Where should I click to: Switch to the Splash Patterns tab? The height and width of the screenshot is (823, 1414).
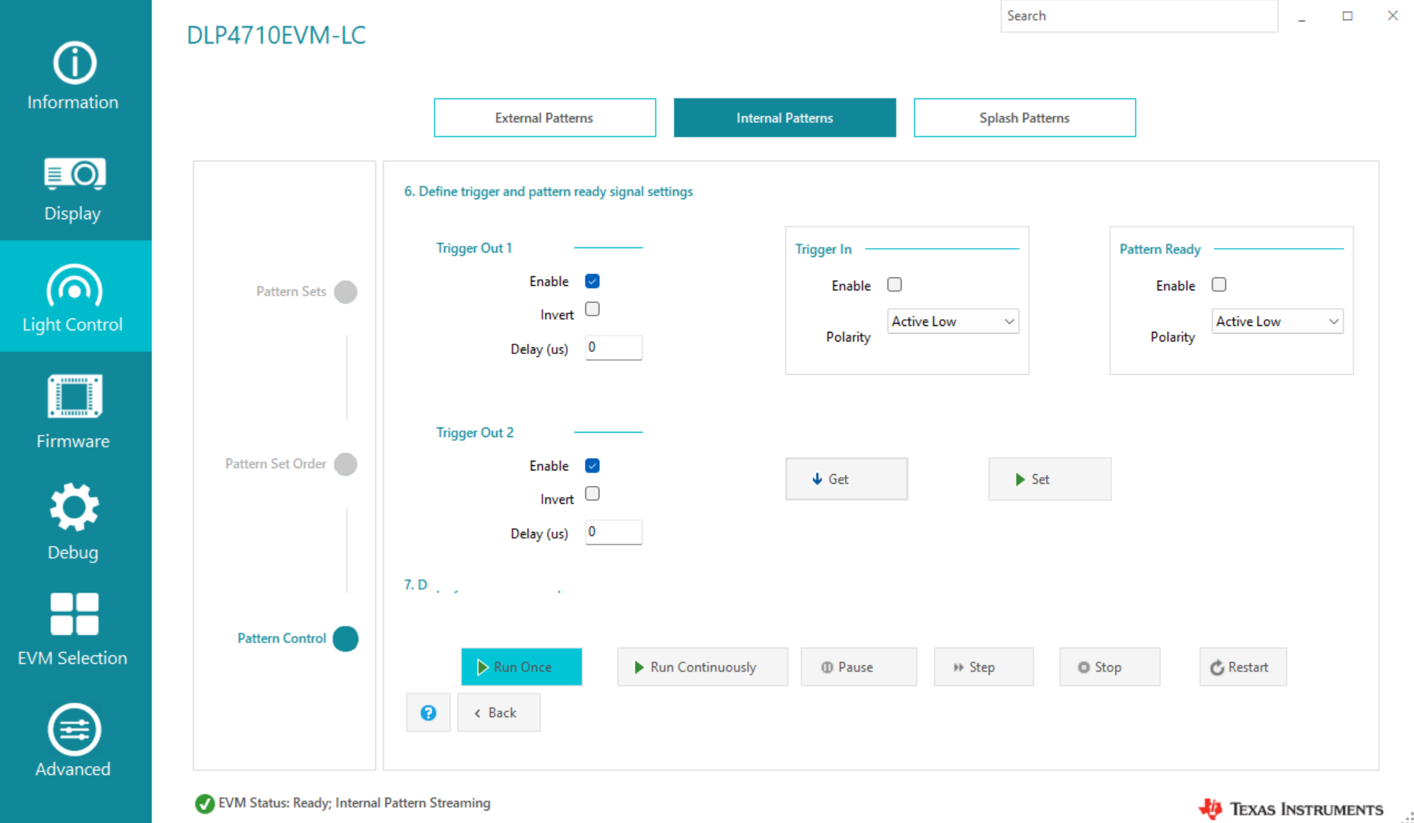1024,118
